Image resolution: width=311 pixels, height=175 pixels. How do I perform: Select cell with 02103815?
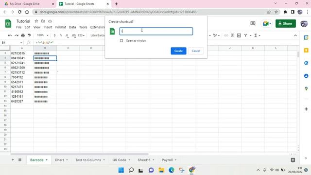(x=22, y=53)
